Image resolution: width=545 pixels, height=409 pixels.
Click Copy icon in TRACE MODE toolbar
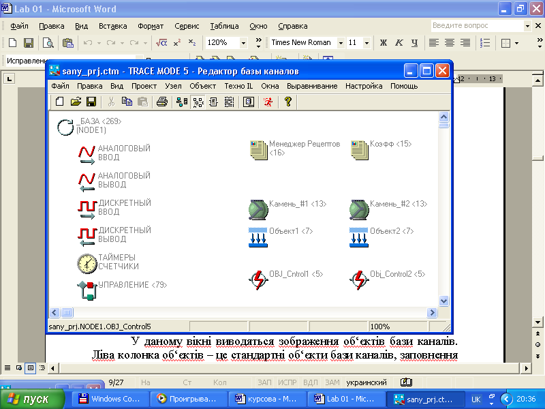pyautogui.click(x=127, y=102)
